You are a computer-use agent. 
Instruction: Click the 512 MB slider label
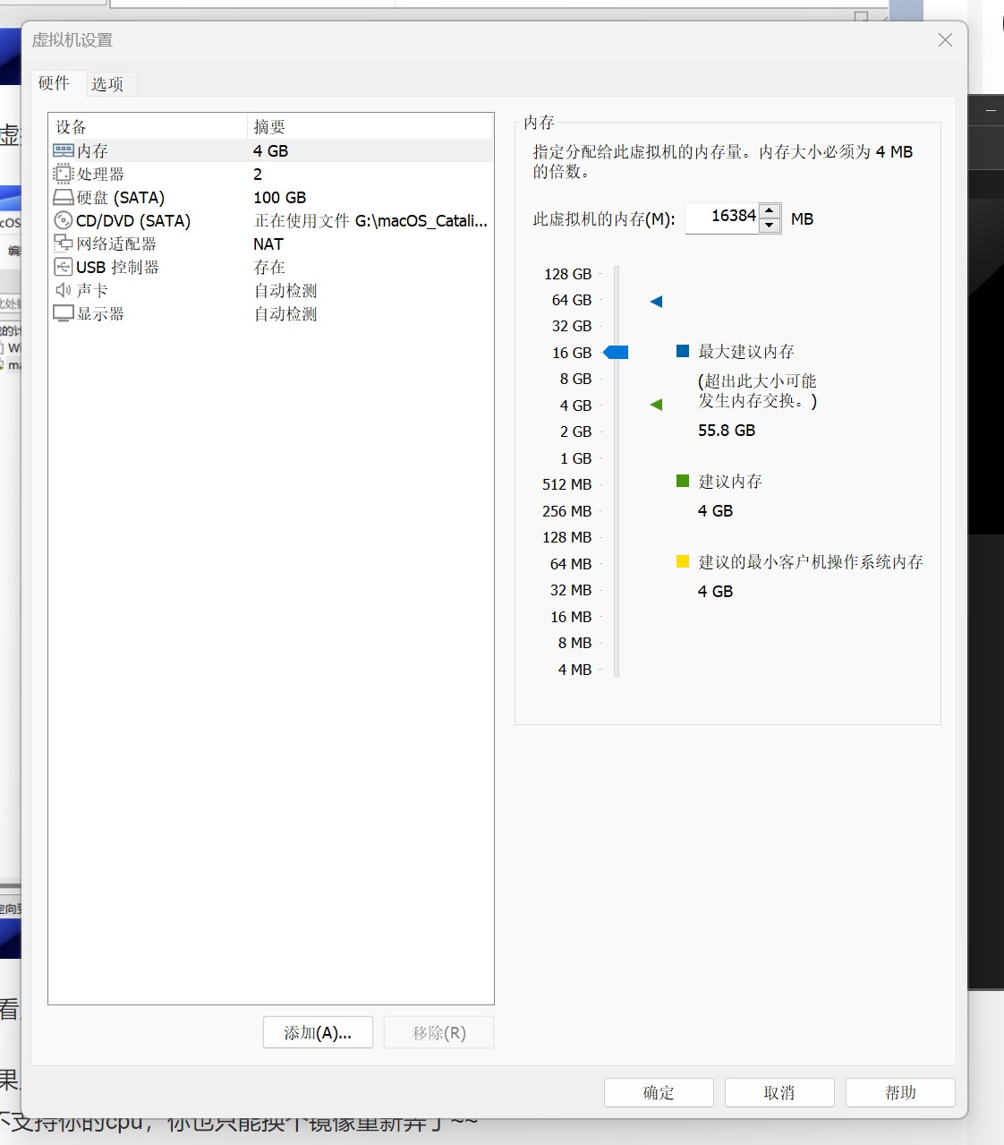(x=566, y=484)
